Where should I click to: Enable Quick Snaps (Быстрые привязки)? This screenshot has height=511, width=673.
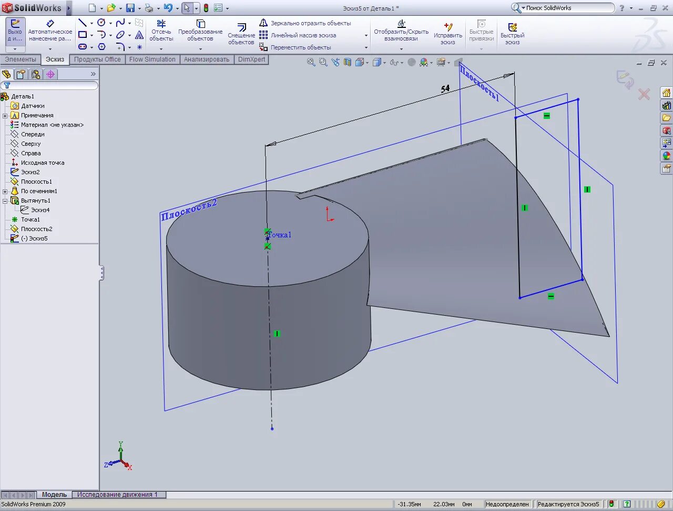(481, 32)
